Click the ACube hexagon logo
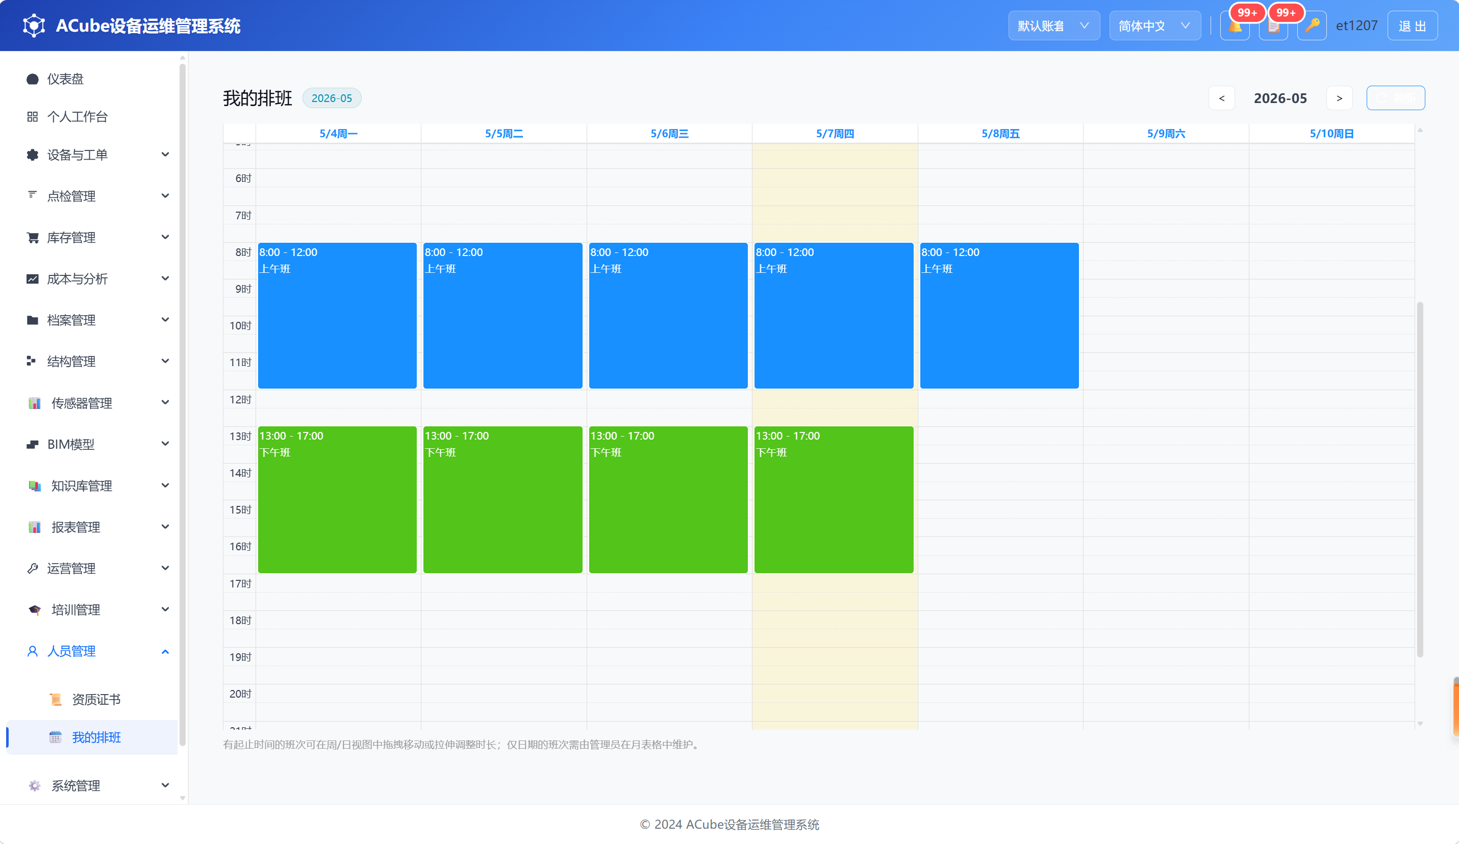This screenshot has height=844, width=1459. (34, 25)
